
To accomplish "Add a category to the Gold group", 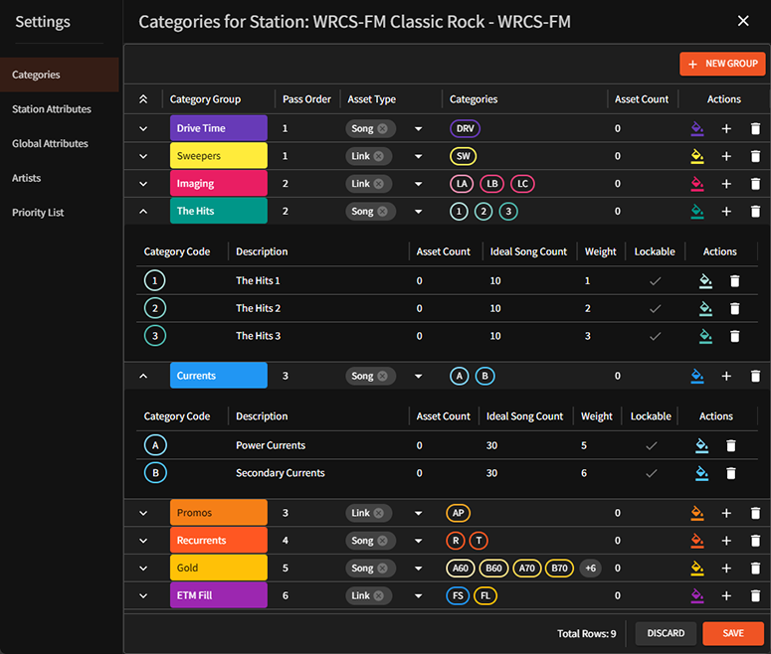I will pos(726,568).
